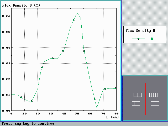Click the x-axis tick label 40
Screen dimensions: 168x126
64,114
